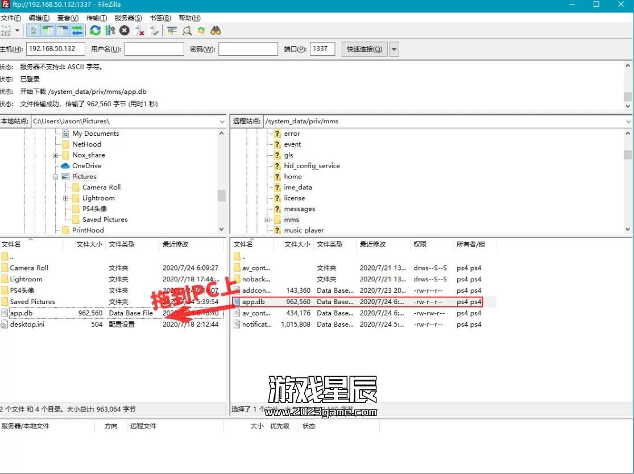Click the 用户名 input field
The width and height of the screenshot is (634, 474).
coord(154,49)
